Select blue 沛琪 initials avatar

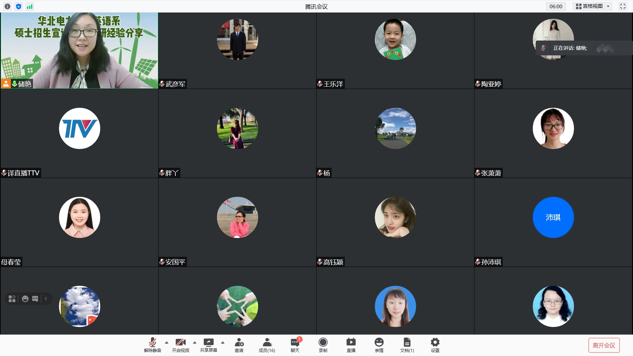(553, 217)
